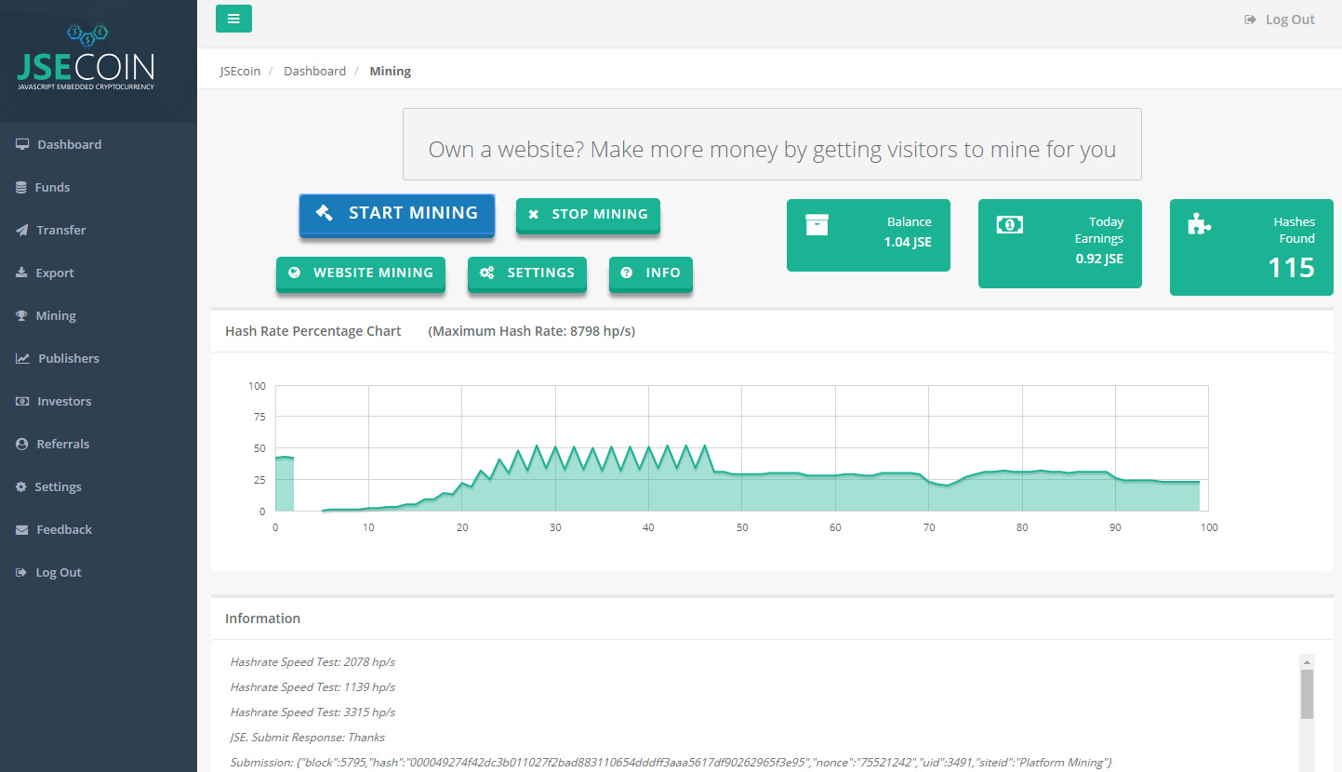The image size is (1342, 772).
Task: Click the Hashes Found 115 number
Action: tap(1291, 268)
